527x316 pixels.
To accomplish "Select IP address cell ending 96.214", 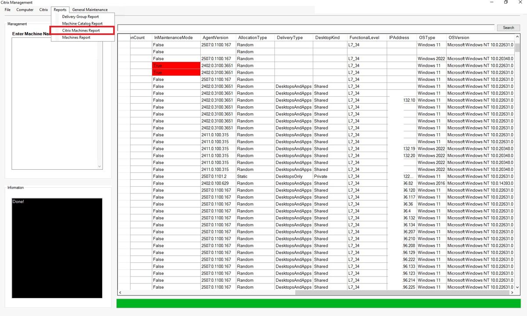I will [x=401, y=280].
